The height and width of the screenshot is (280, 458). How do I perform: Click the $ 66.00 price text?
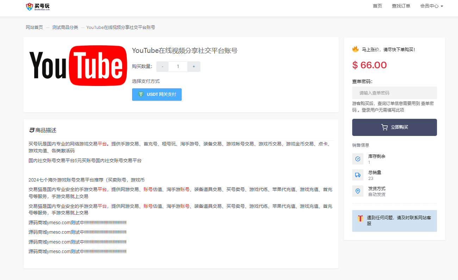(370, 65)
